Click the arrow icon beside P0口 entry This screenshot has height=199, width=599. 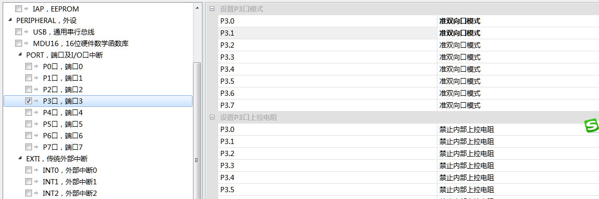(x=36, y=67)
